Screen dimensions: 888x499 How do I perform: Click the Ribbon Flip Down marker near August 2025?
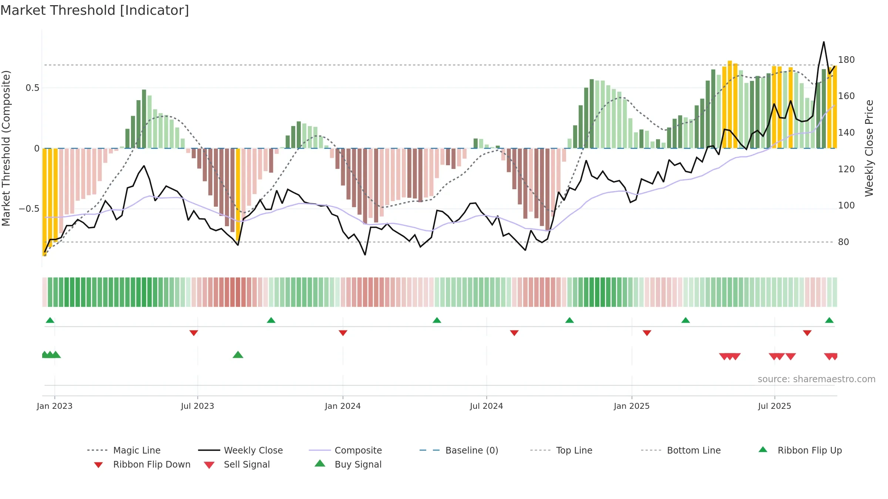[x=807, y=333]
